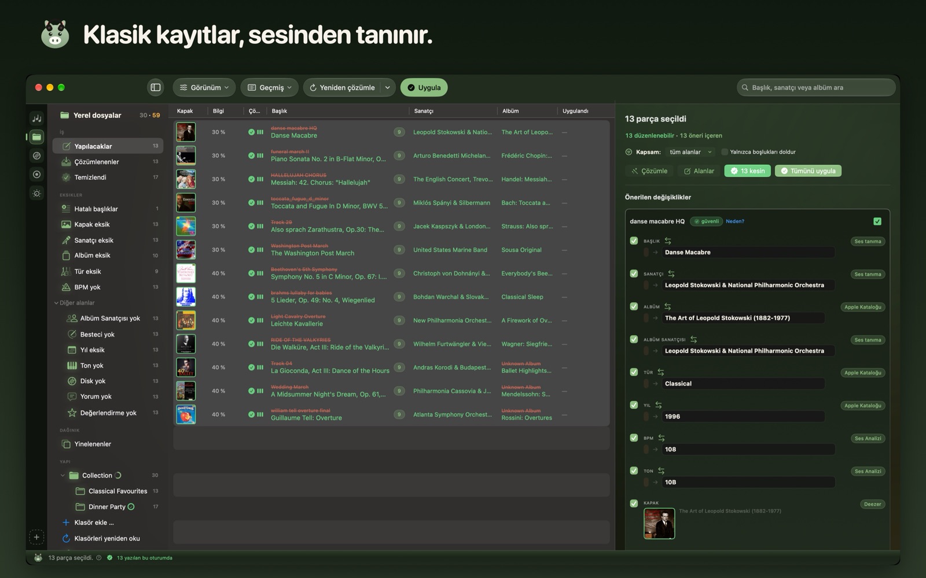Click settings sun icon in left rail
The width and height of the screenshot is (926, 578).
point(36,193)
